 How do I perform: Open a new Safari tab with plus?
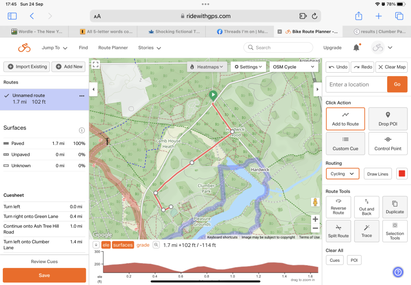click(x=379, y=16)
